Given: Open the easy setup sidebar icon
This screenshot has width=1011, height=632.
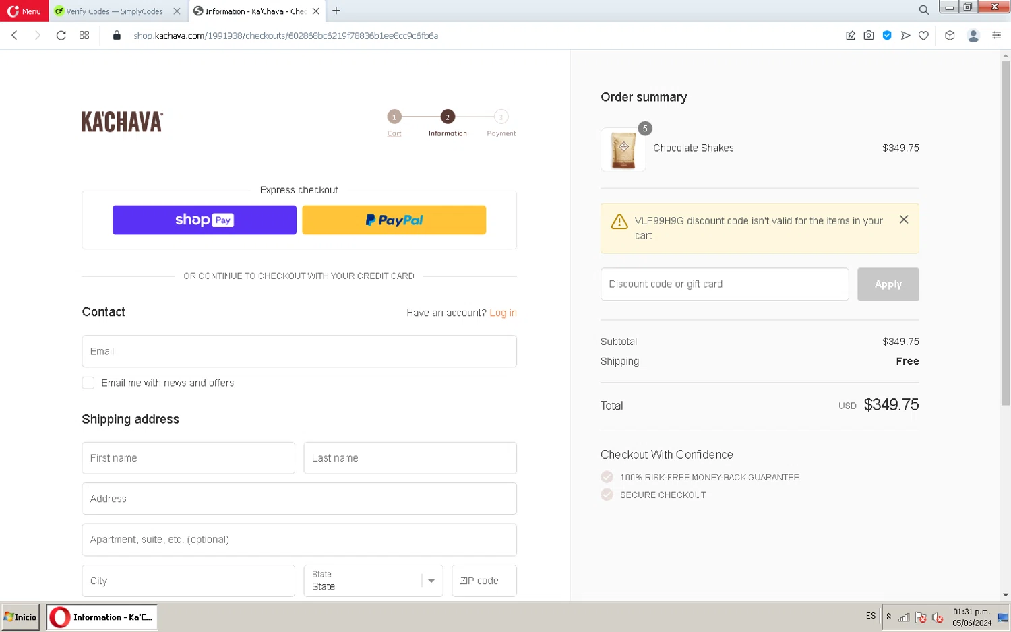Looking at the screenshot, I should point(996,36).
